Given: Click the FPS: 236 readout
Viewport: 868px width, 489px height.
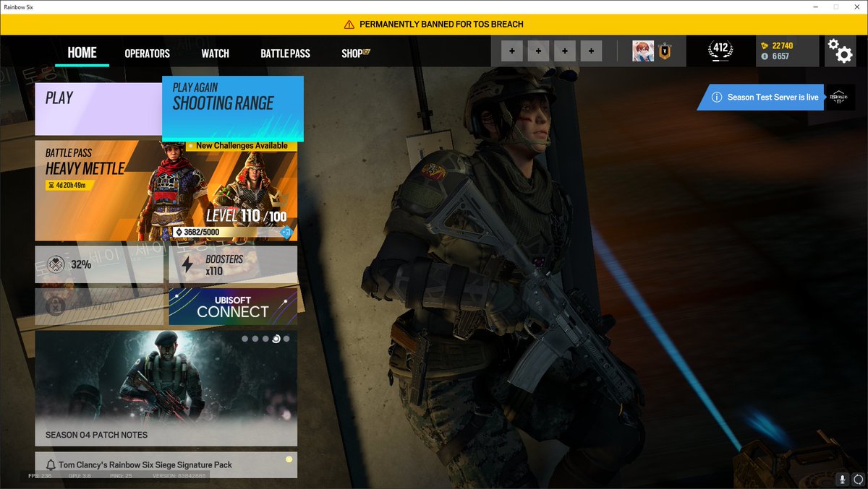Looking at the screenshot, I should coord(39,477).
